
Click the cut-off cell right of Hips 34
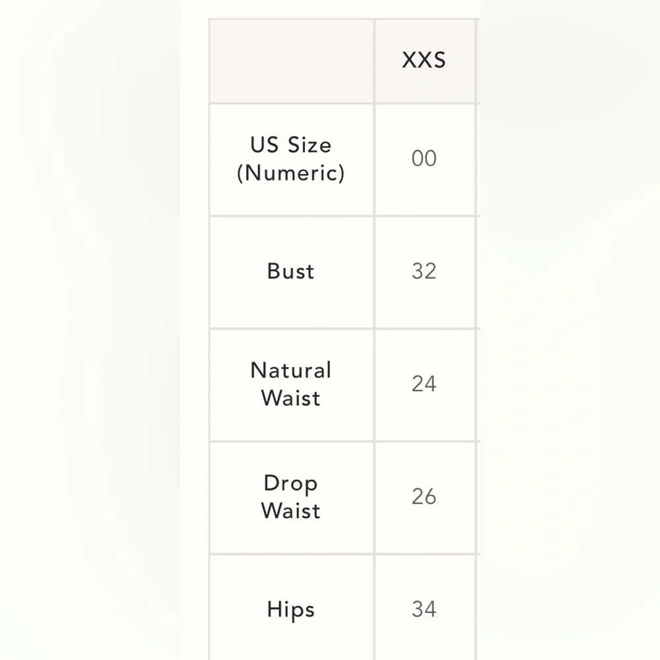(477, 609)
